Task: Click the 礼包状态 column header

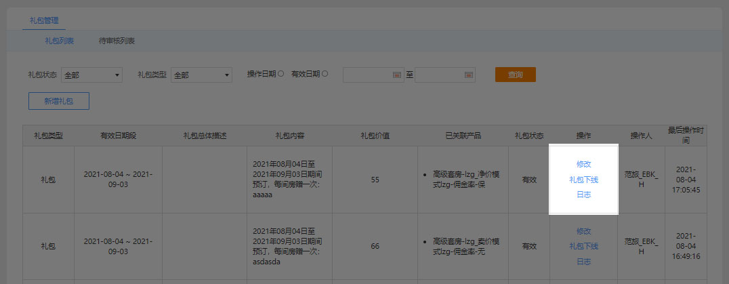Action: pos(529,136)
